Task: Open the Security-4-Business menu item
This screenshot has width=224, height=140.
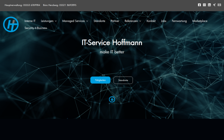Action: point(36,28)
